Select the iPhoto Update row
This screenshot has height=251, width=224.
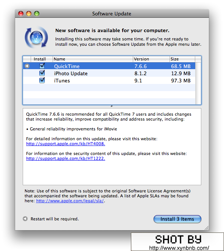(109, 73)
